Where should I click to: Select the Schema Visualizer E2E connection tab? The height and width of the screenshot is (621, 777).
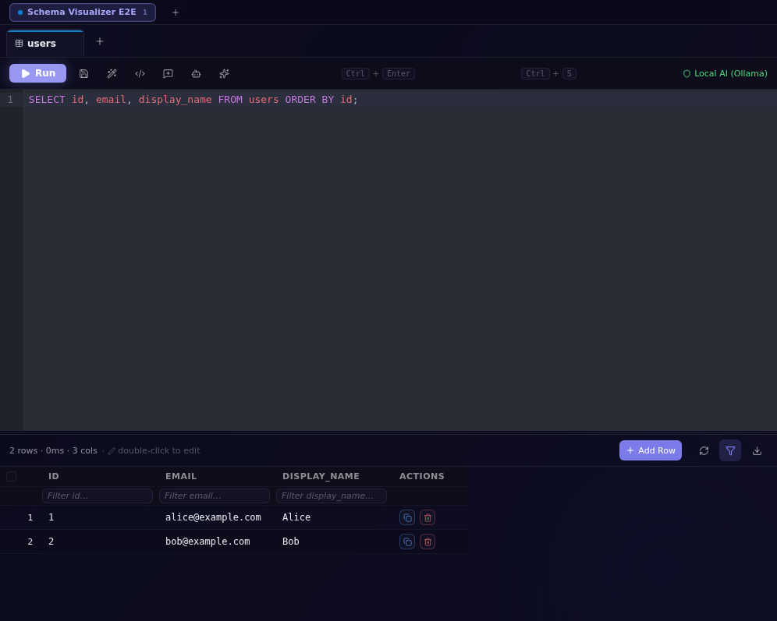(82, 12)
